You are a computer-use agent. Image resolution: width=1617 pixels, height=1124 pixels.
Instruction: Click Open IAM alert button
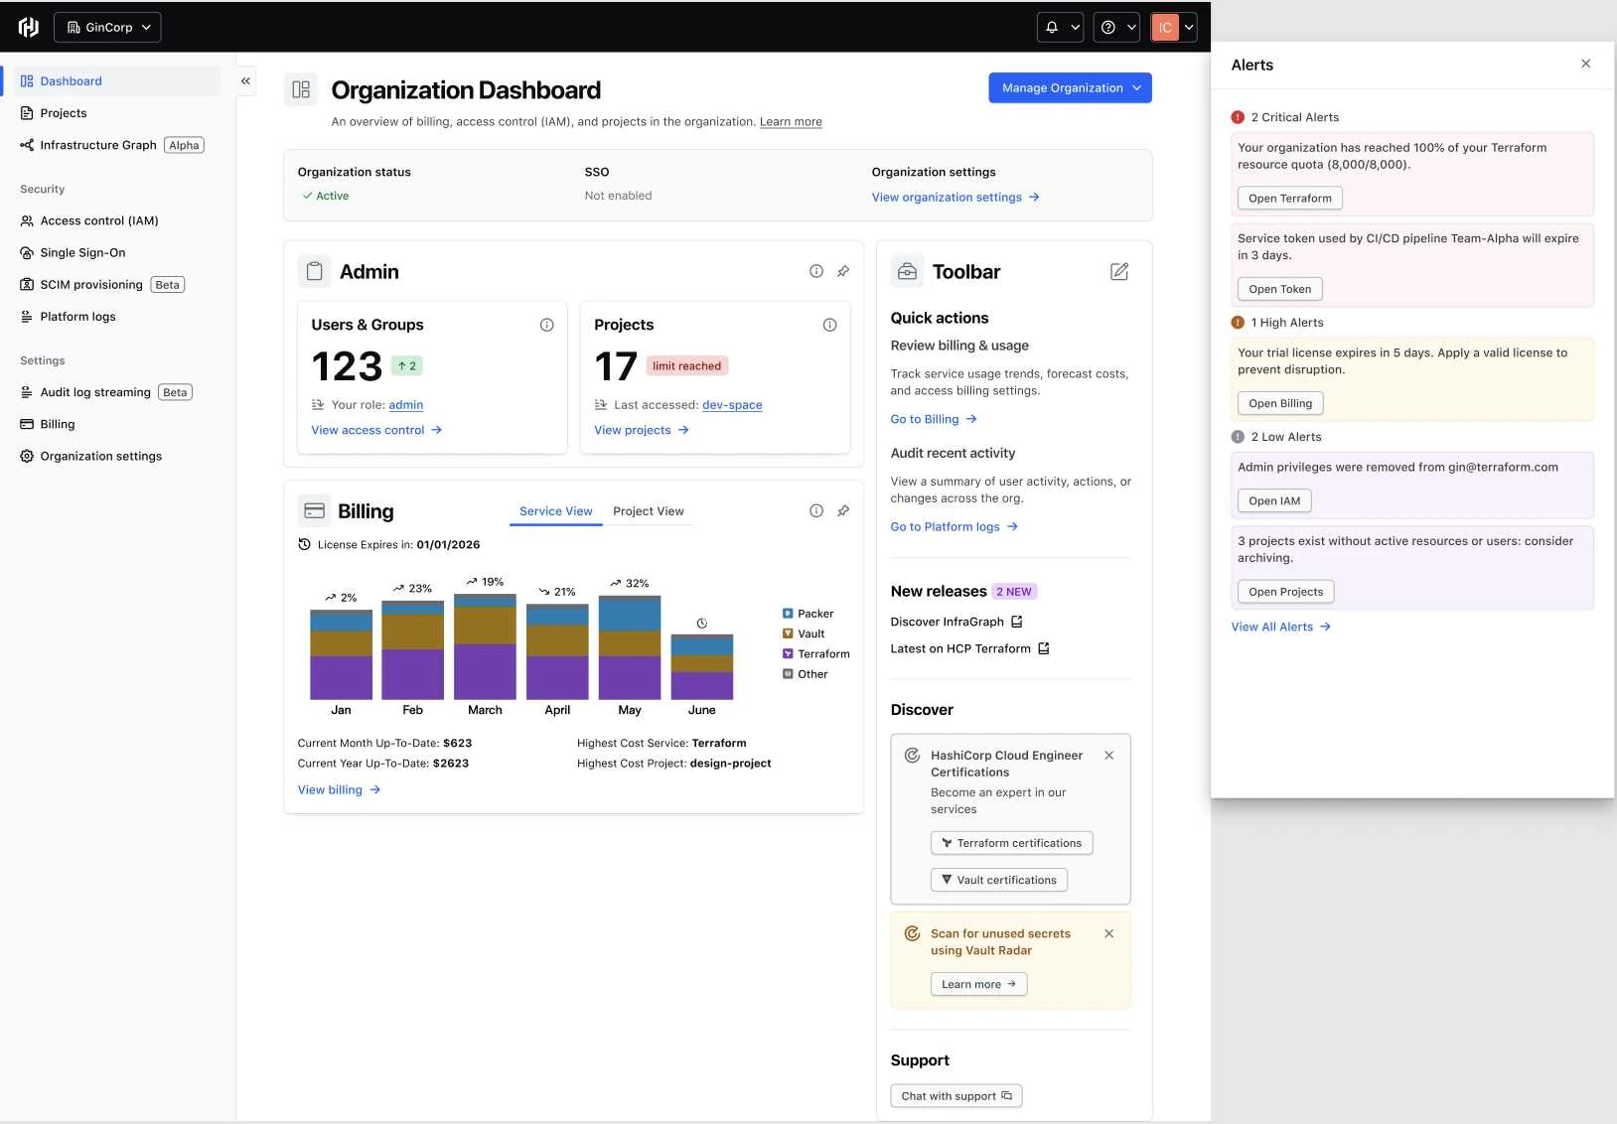(1274, 500)
